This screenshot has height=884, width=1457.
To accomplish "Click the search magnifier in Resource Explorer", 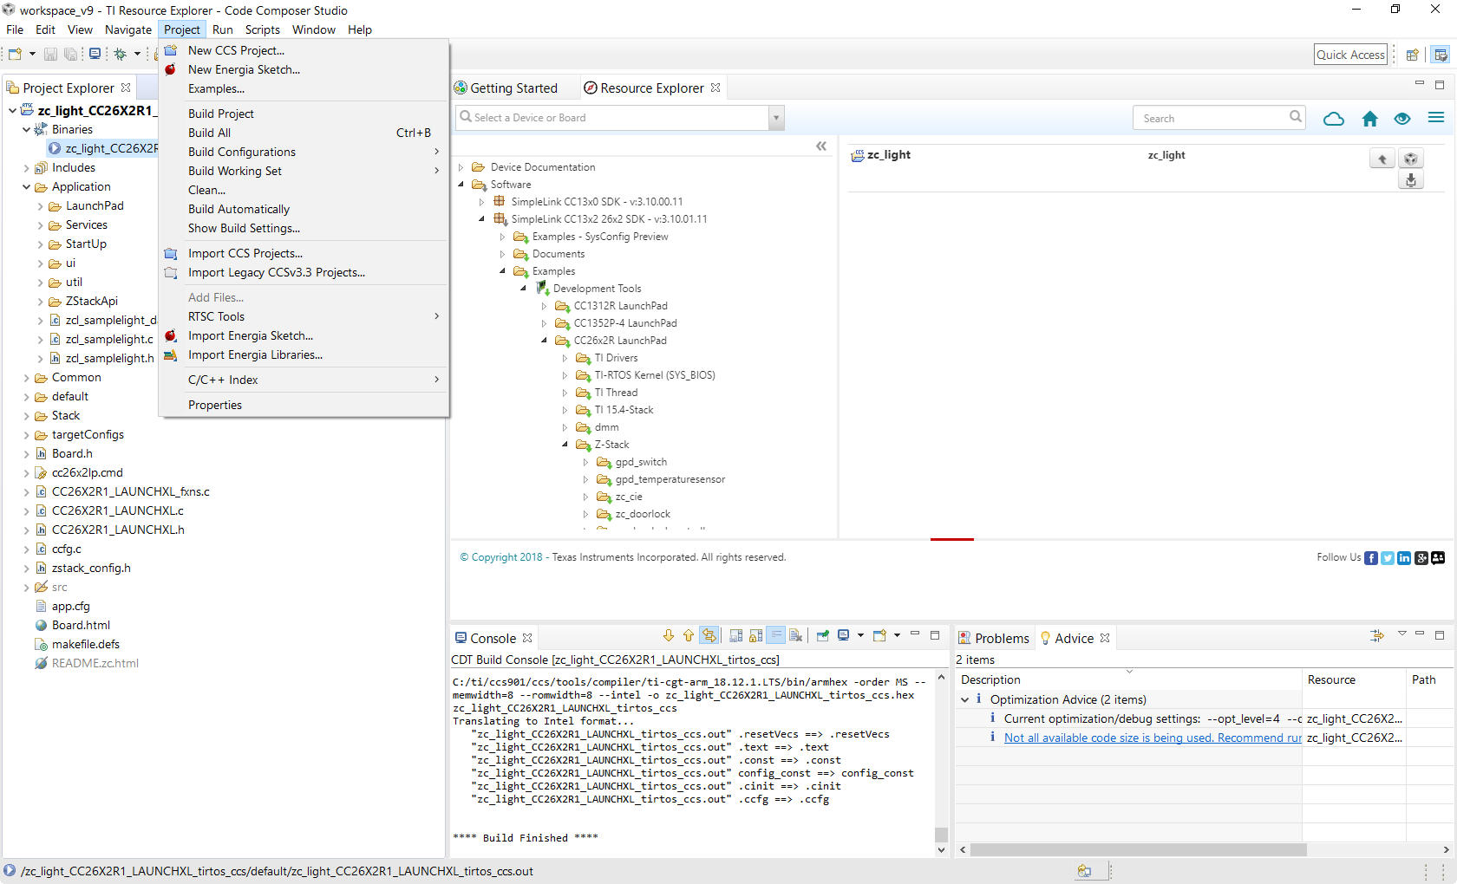I will tap(1296, 117).
